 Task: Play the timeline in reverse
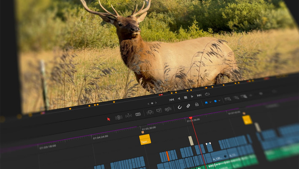coord(179,98)
